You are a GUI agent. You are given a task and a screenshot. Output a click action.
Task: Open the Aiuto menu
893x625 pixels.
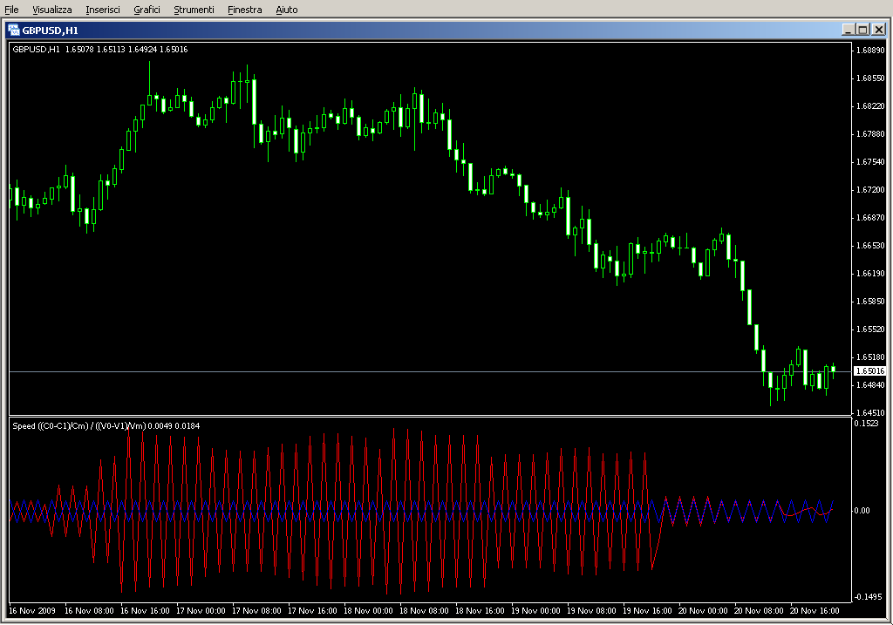(286, 10)
